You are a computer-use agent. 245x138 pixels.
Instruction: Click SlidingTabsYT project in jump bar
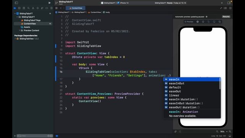pos(62,12)
